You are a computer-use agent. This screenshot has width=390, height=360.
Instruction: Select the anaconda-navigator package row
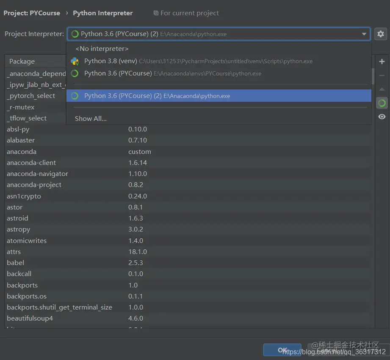(189, 174)
